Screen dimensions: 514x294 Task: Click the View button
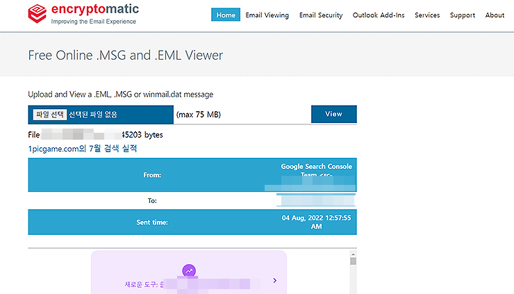tap(333, 114)
